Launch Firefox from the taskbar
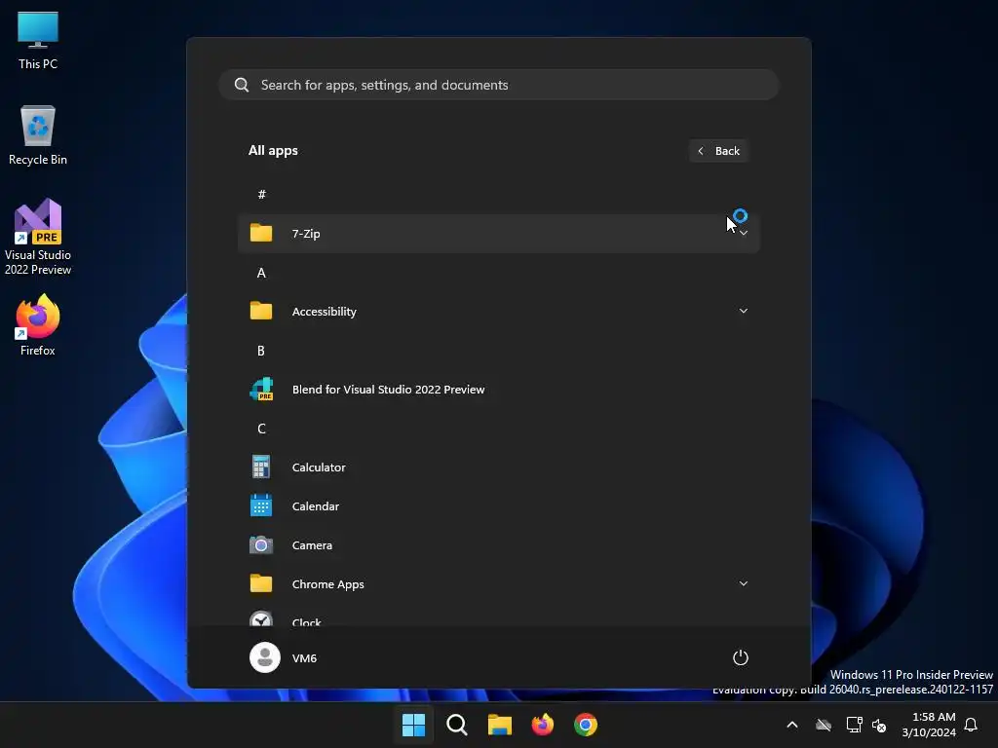 coord(543,725)
